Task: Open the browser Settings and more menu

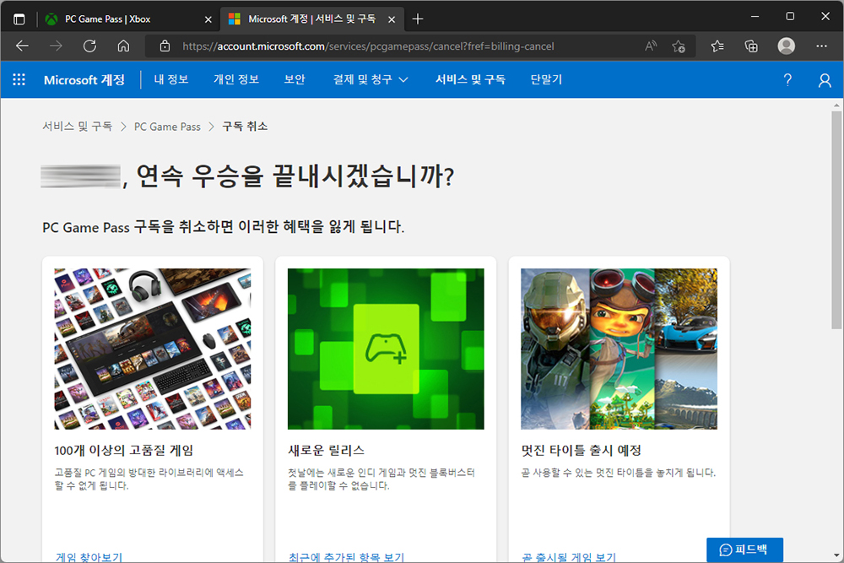Action: [x=821, y=46]
